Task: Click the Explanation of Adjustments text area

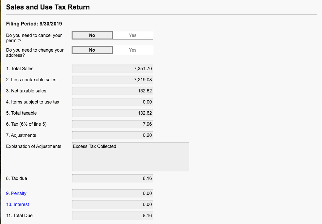Action: tap(130, 157)
